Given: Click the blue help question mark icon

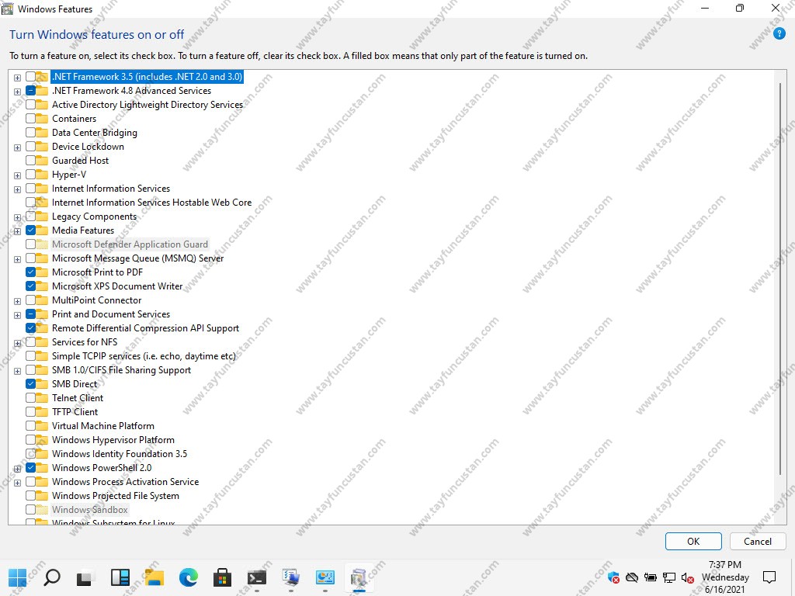Looking at the screenshot, I should pyautogui.click(x=779, y=34).
